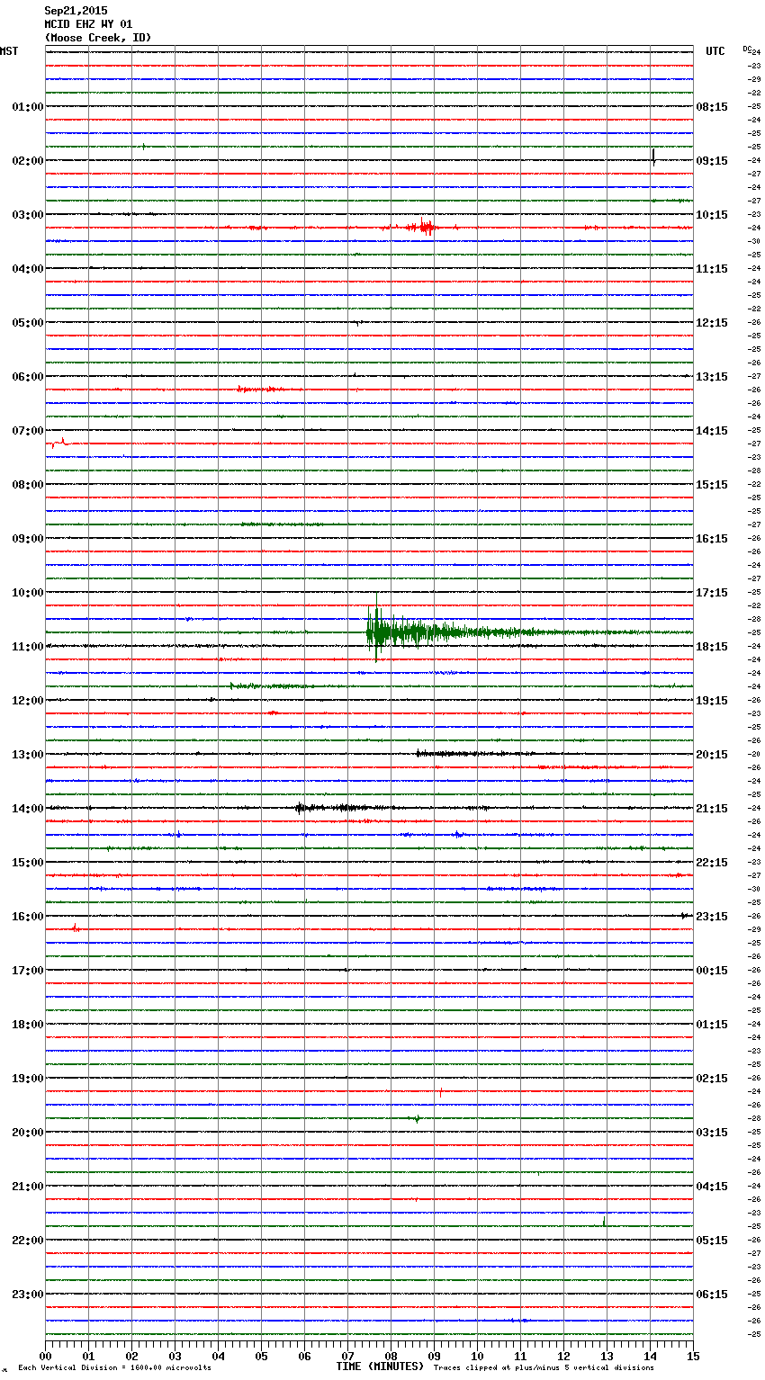Click the 00:15 UTC time label
765x1380 pixels.
tap(712, 971)
